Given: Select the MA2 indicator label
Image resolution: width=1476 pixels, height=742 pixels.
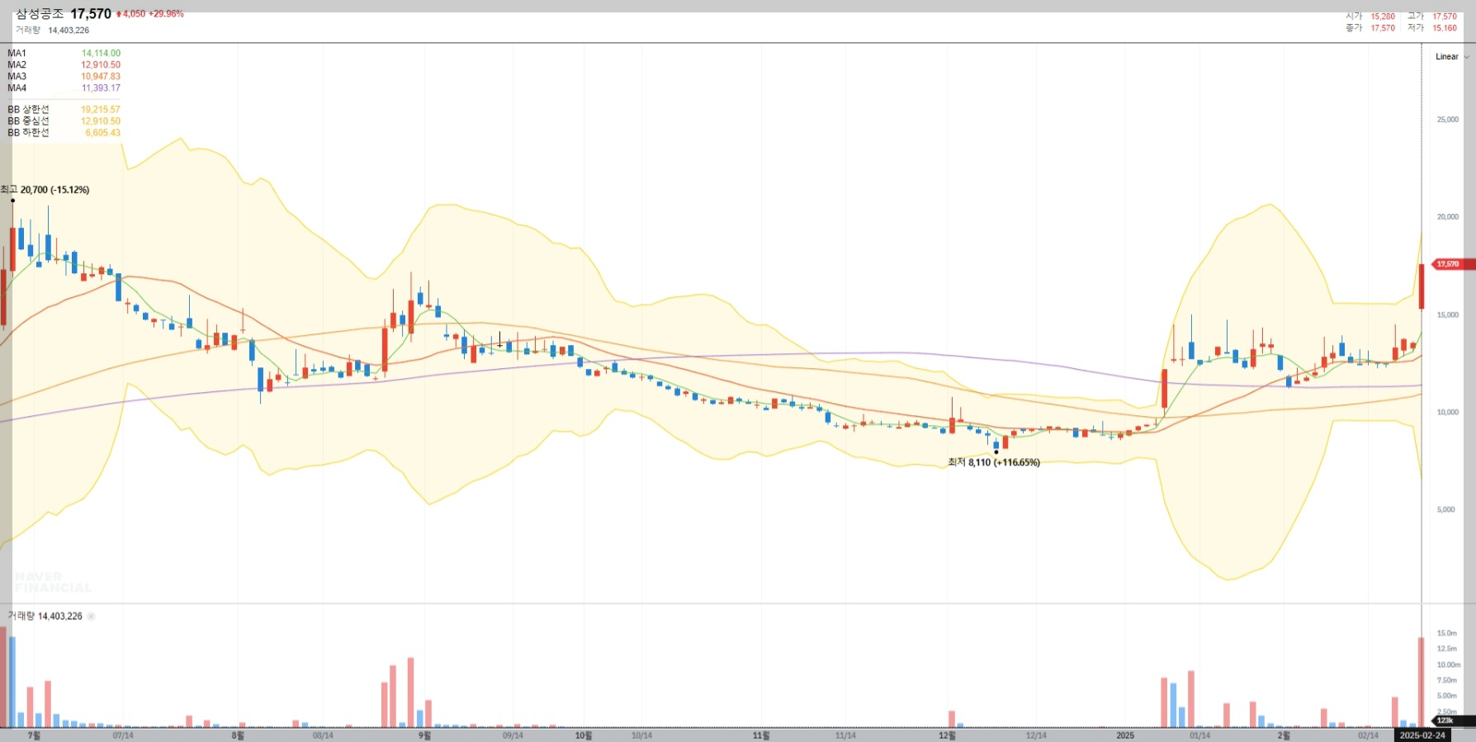Looking at the screenshot, I should click(17, 64).
